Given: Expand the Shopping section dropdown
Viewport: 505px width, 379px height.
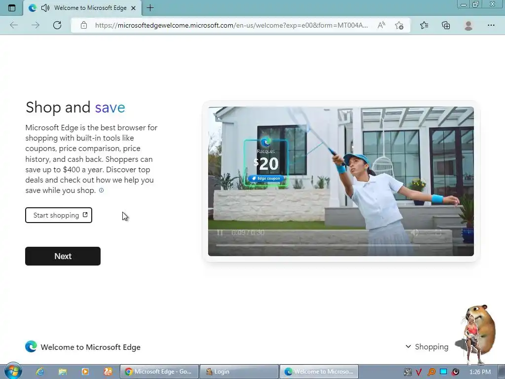Looking at the screenshot, I should click(x=427, y=347).
